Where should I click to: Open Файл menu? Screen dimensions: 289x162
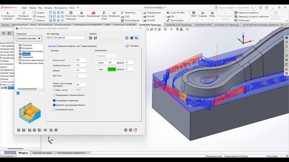24,8
